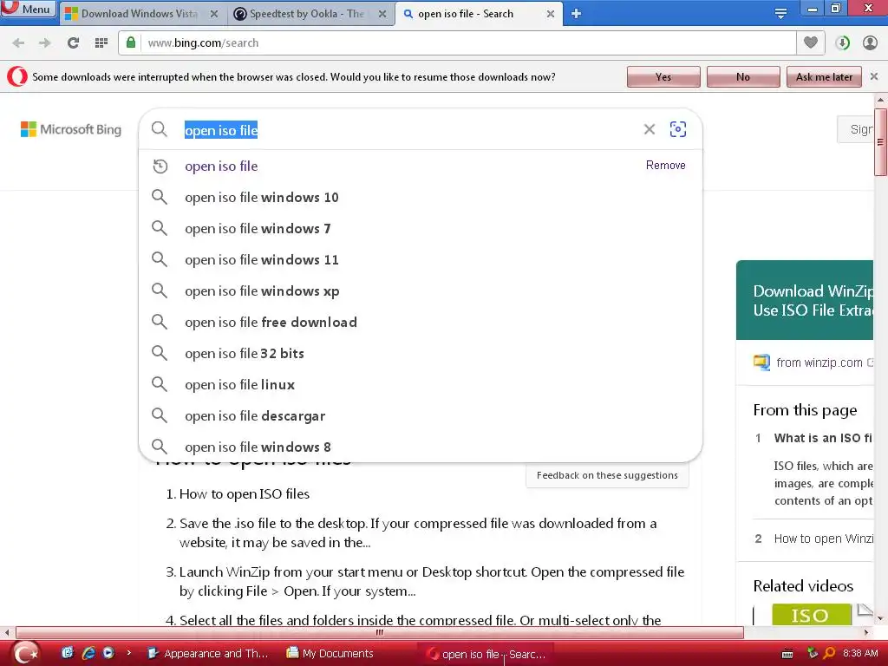The image size is (888, 666).
Task: Open the user account icon in toolbar
Action: click(870, 43)
